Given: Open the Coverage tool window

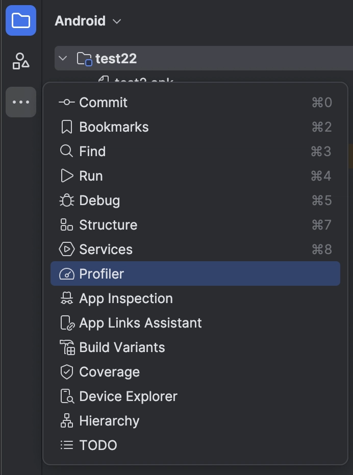Looking at the screenshot, I should (x=195, y=372).
